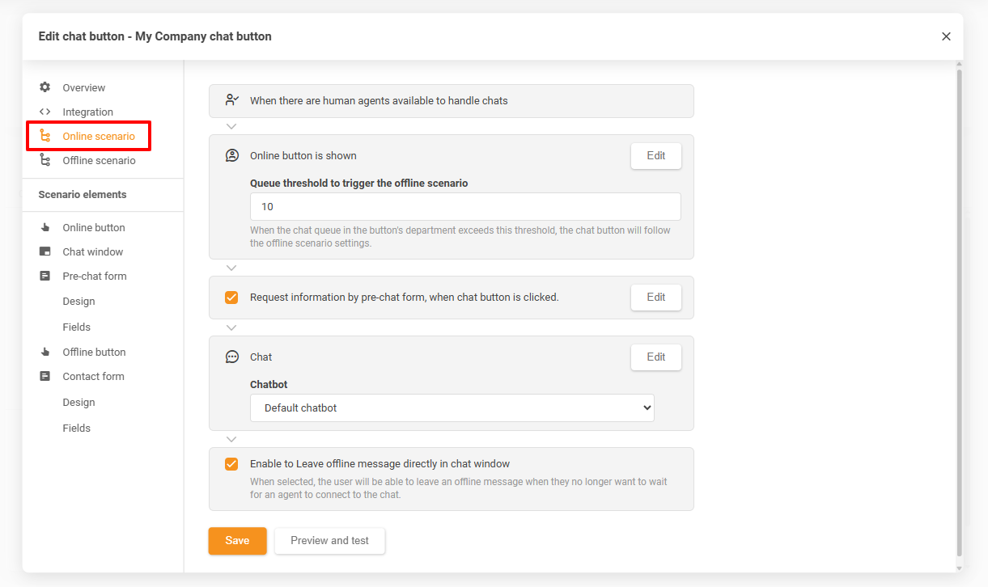Click the Chat window icon in sidebar
This screenshot has width=988, height=587.
tap(45, 251)
